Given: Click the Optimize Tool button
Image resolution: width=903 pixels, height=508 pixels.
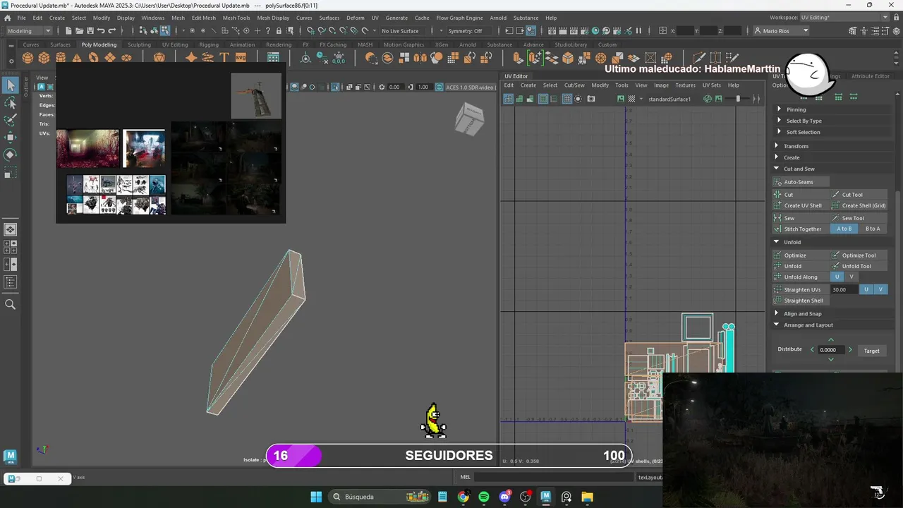Looking at the screenshot, I should pos(859,255).
